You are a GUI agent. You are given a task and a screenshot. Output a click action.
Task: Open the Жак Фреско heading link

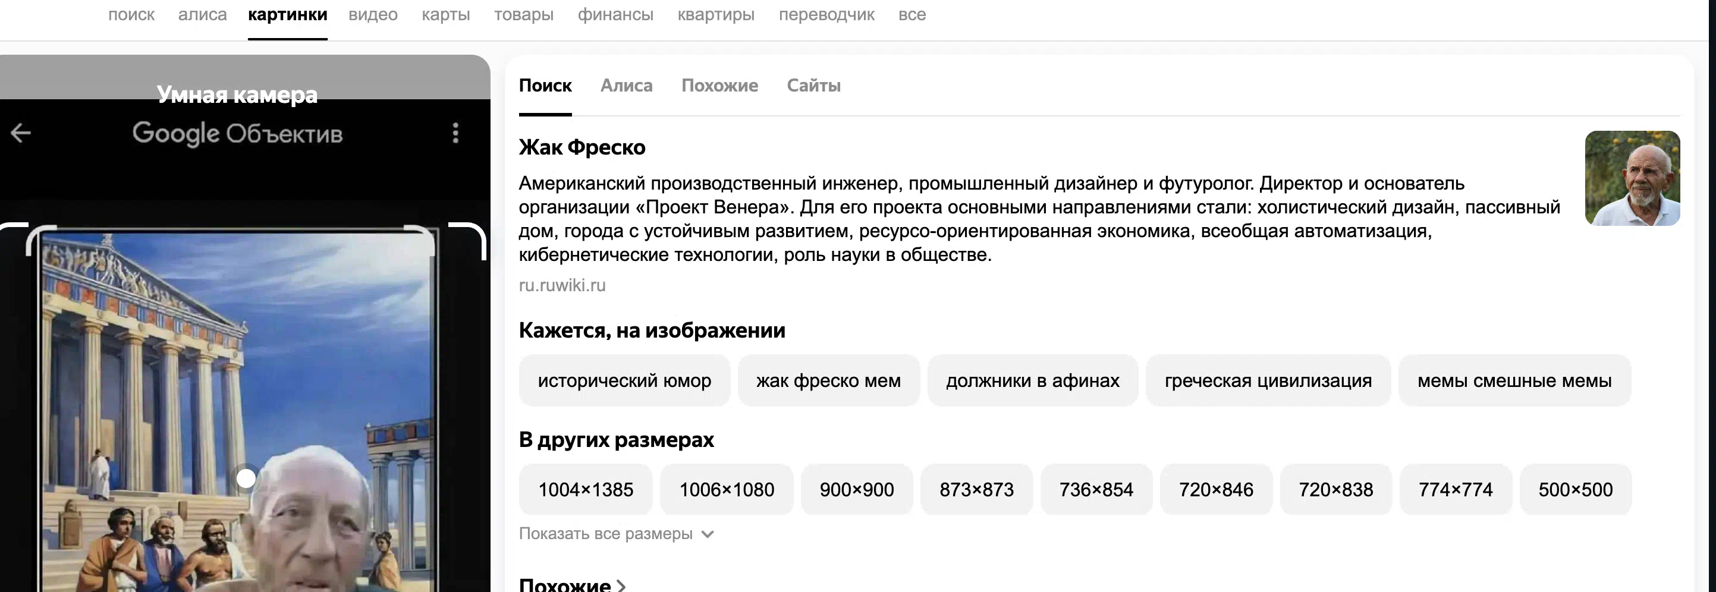click(582, 147)
